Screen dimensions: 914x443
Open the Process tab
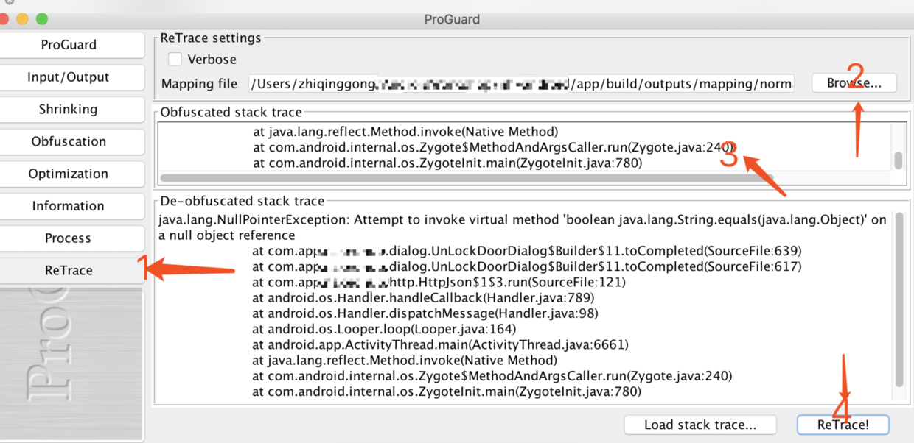(69, 238)
